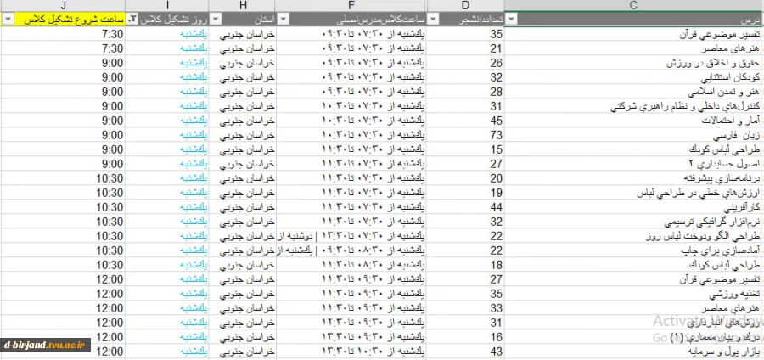Select student count cell 26
The image size is (764, 360).
click(466, 63)
